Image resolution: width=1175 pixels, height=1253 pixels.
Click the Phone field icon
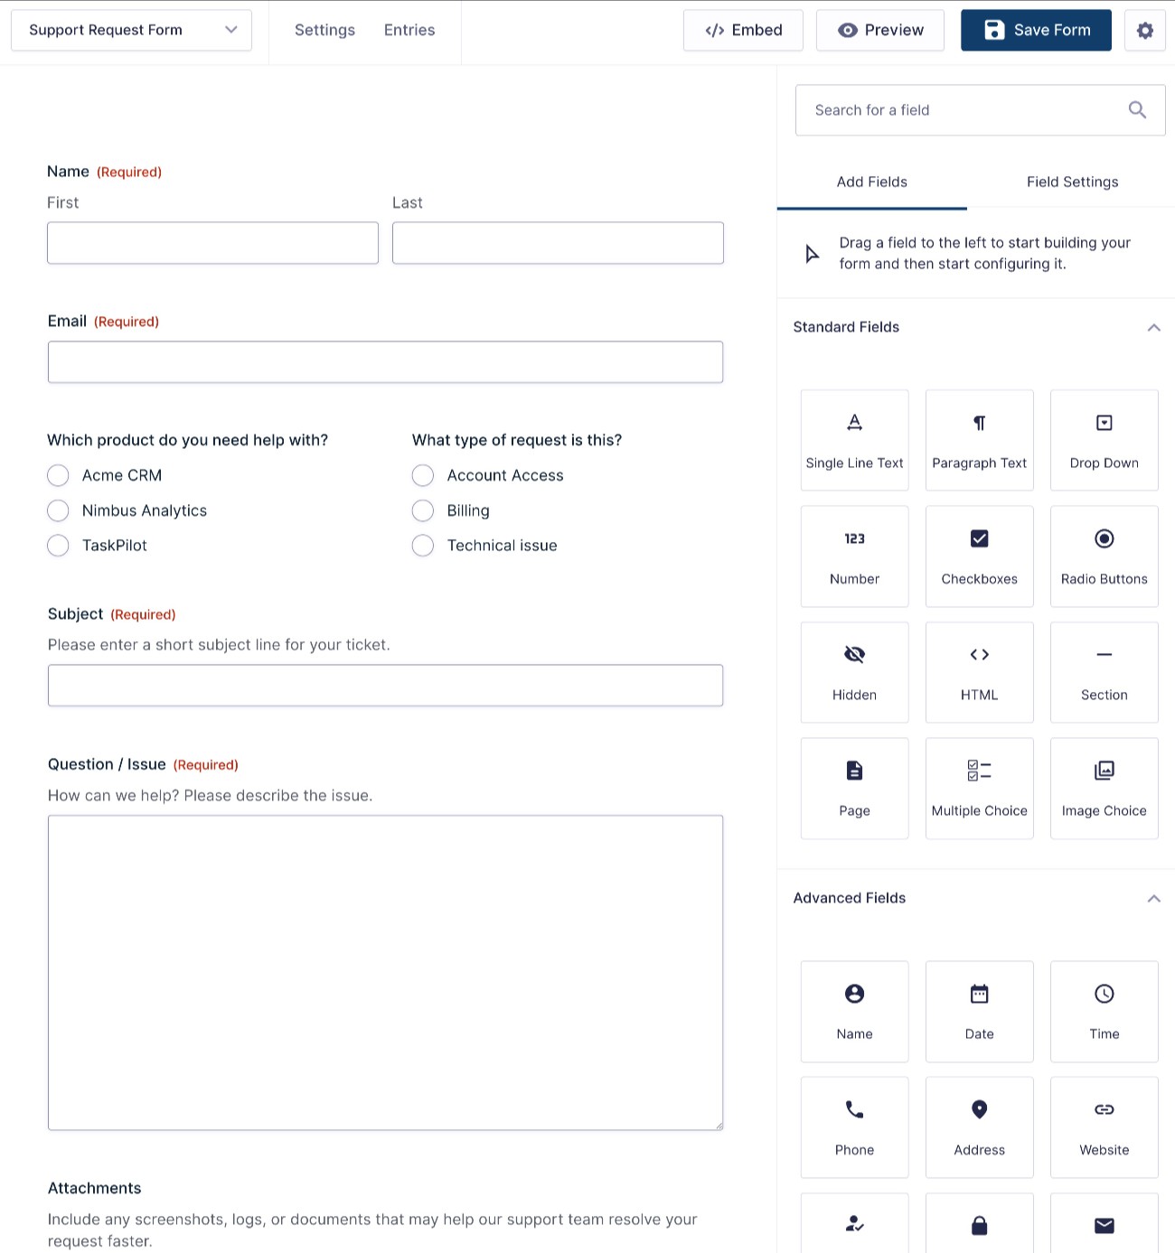point(854,1127)
